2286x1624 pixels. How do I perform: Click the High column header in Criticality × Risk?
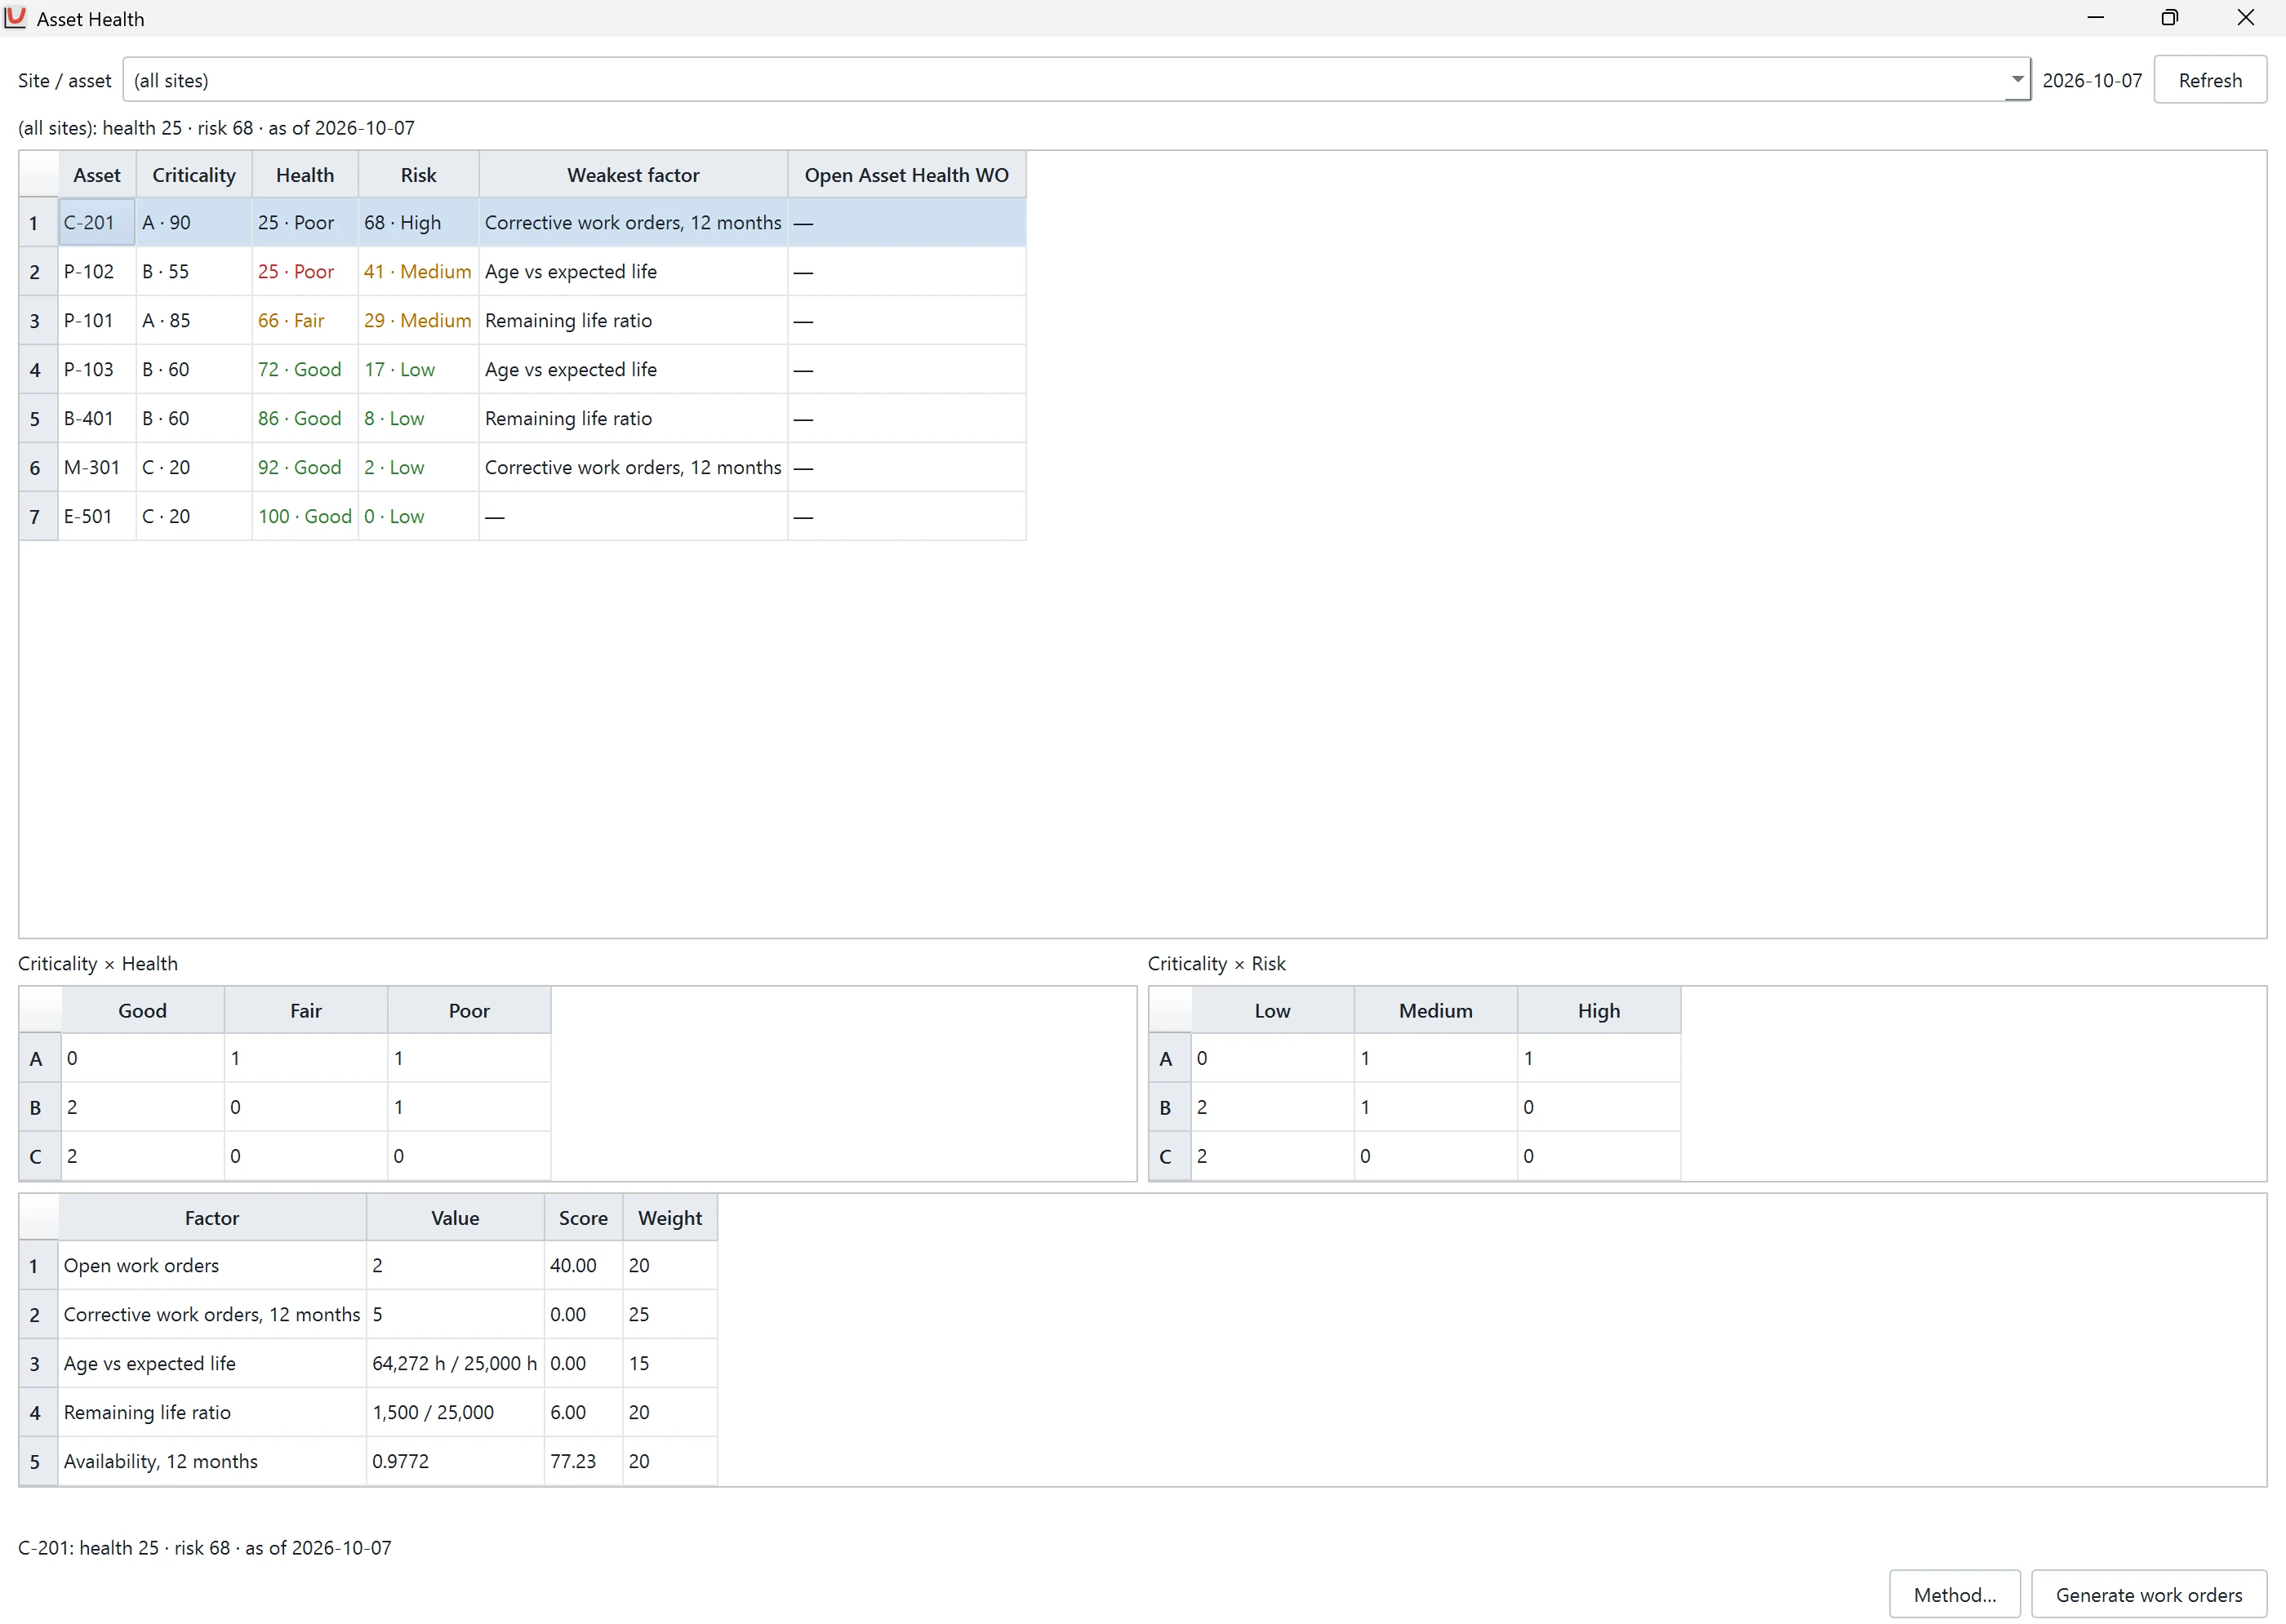[1599, 1010]
